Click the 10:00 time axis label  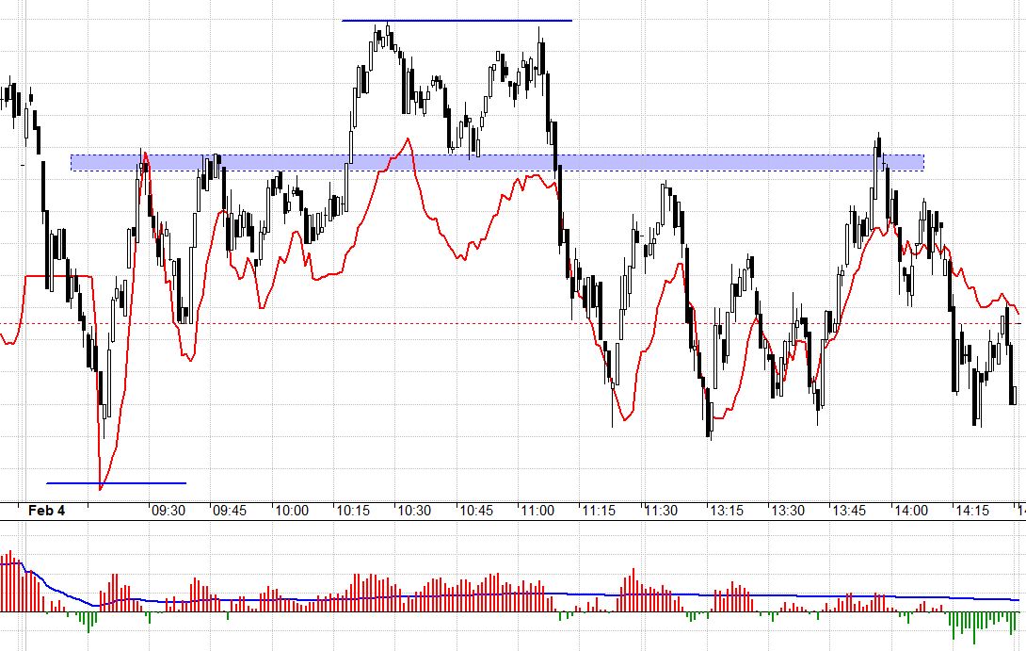[x=291, y=511]
